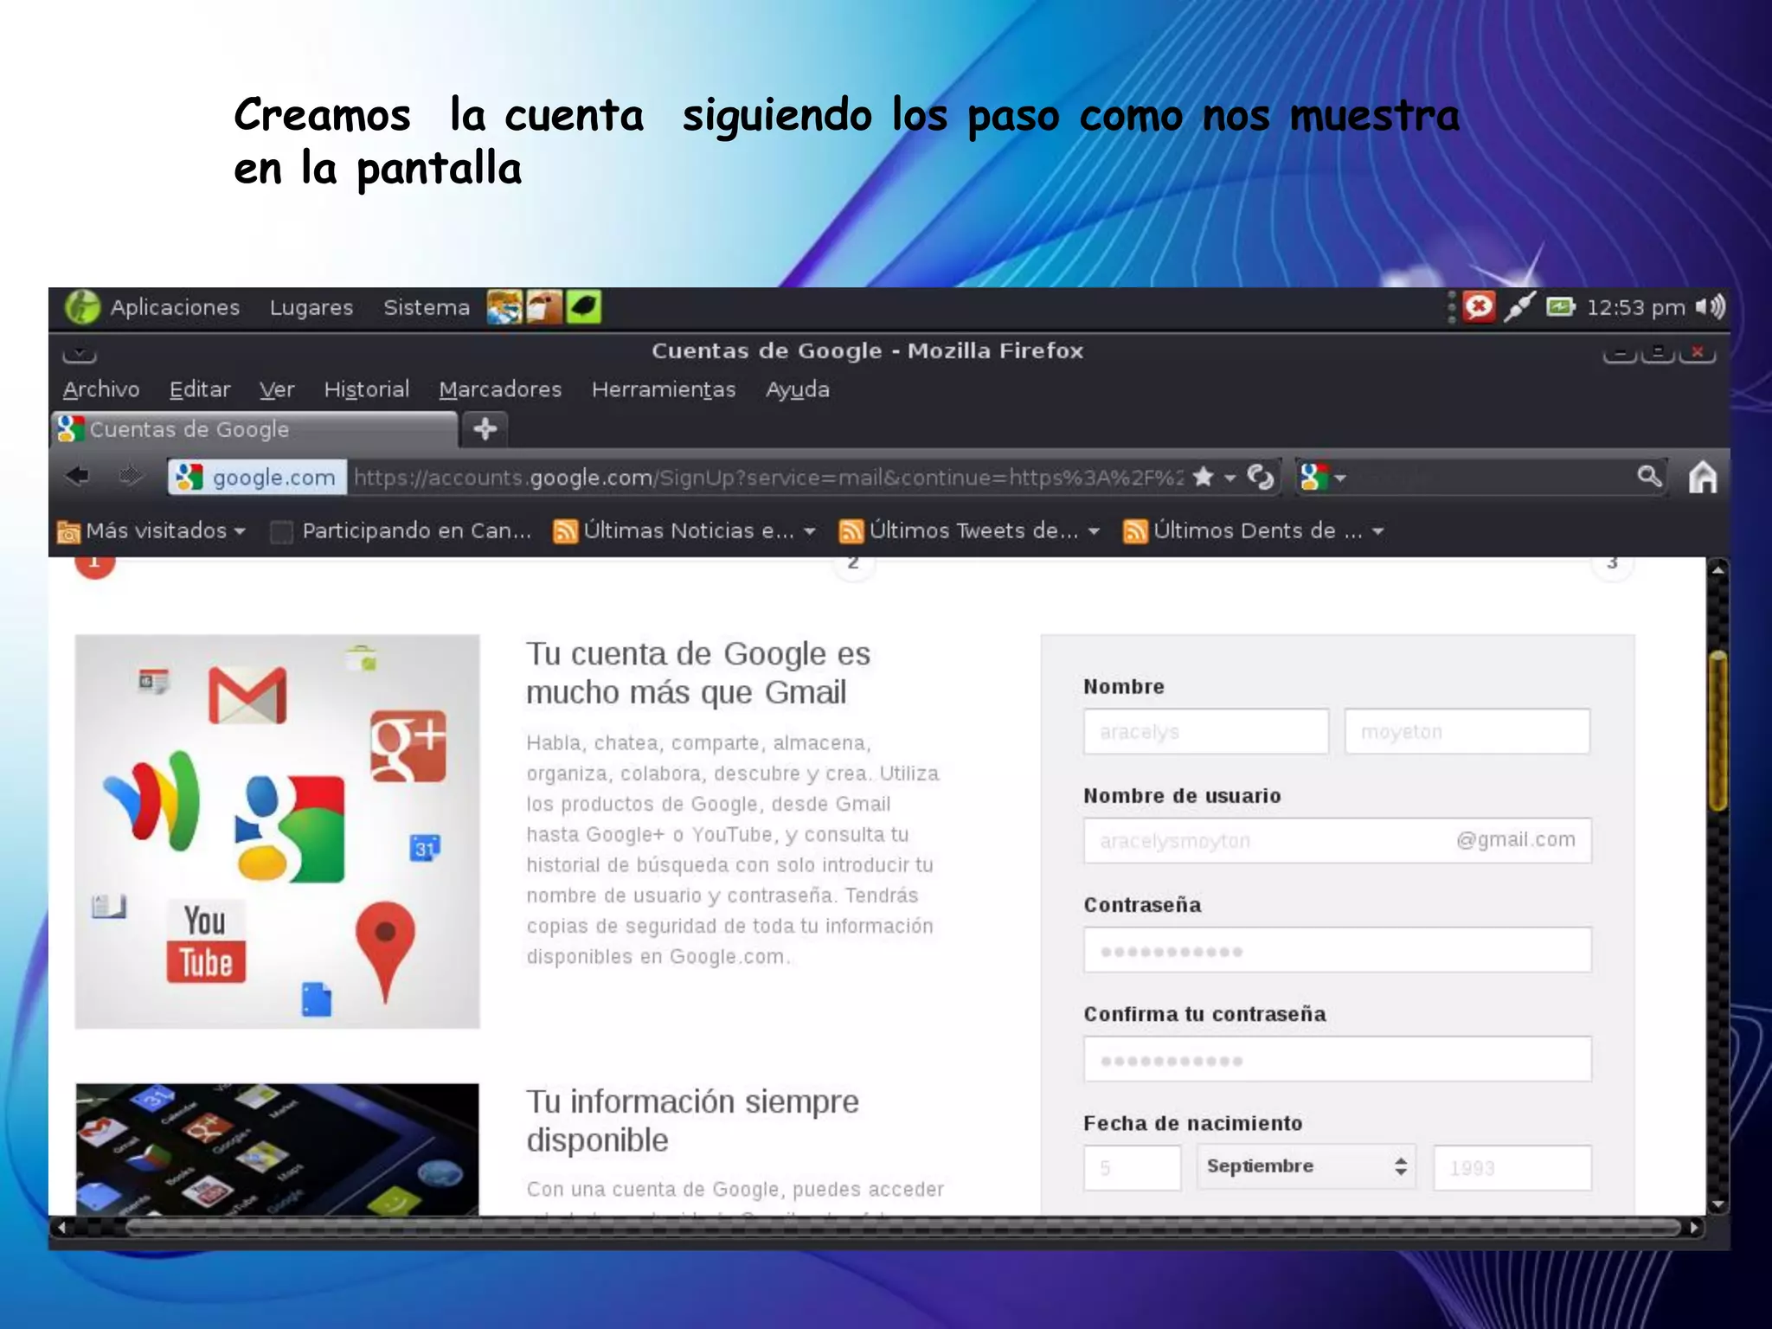The width and height of the screenshot is (1772, 1329).
Task: Open the window menu at title bar left
Action: pos(80,353)
